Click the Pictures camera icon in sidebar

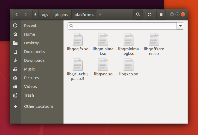(15, 78)
